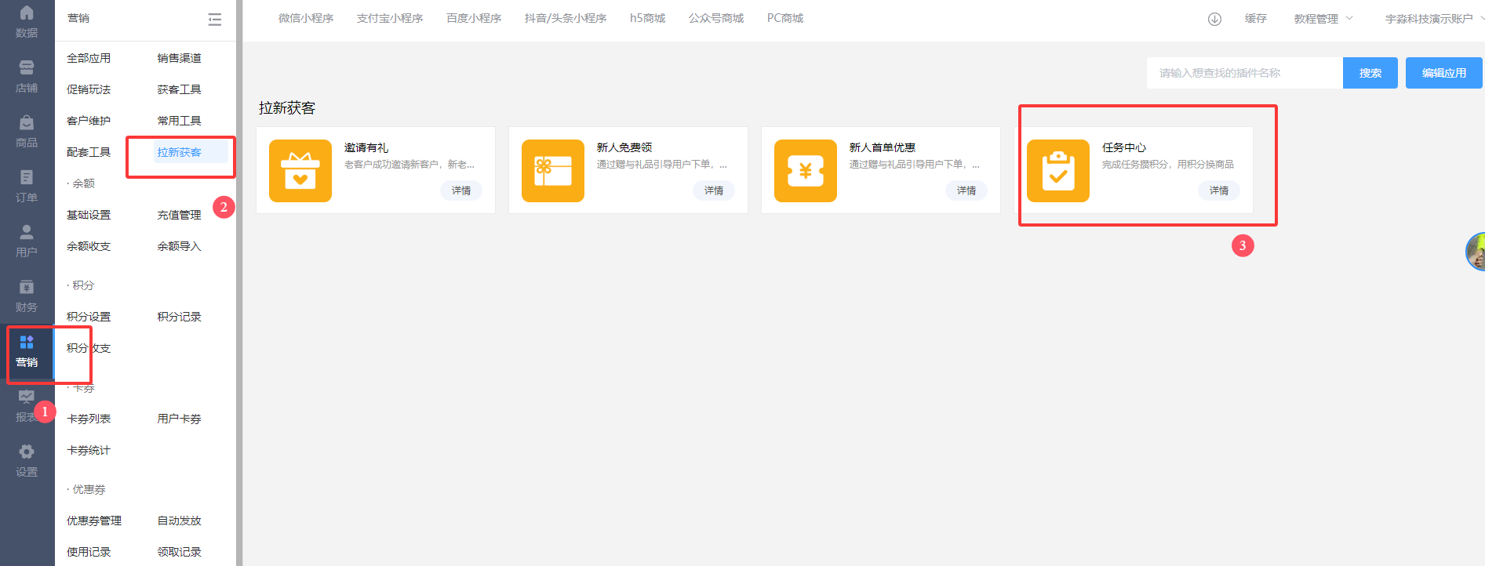Click the 搜索 button
Viewport: 1485px width, 566px height.
click(1370, 73)
